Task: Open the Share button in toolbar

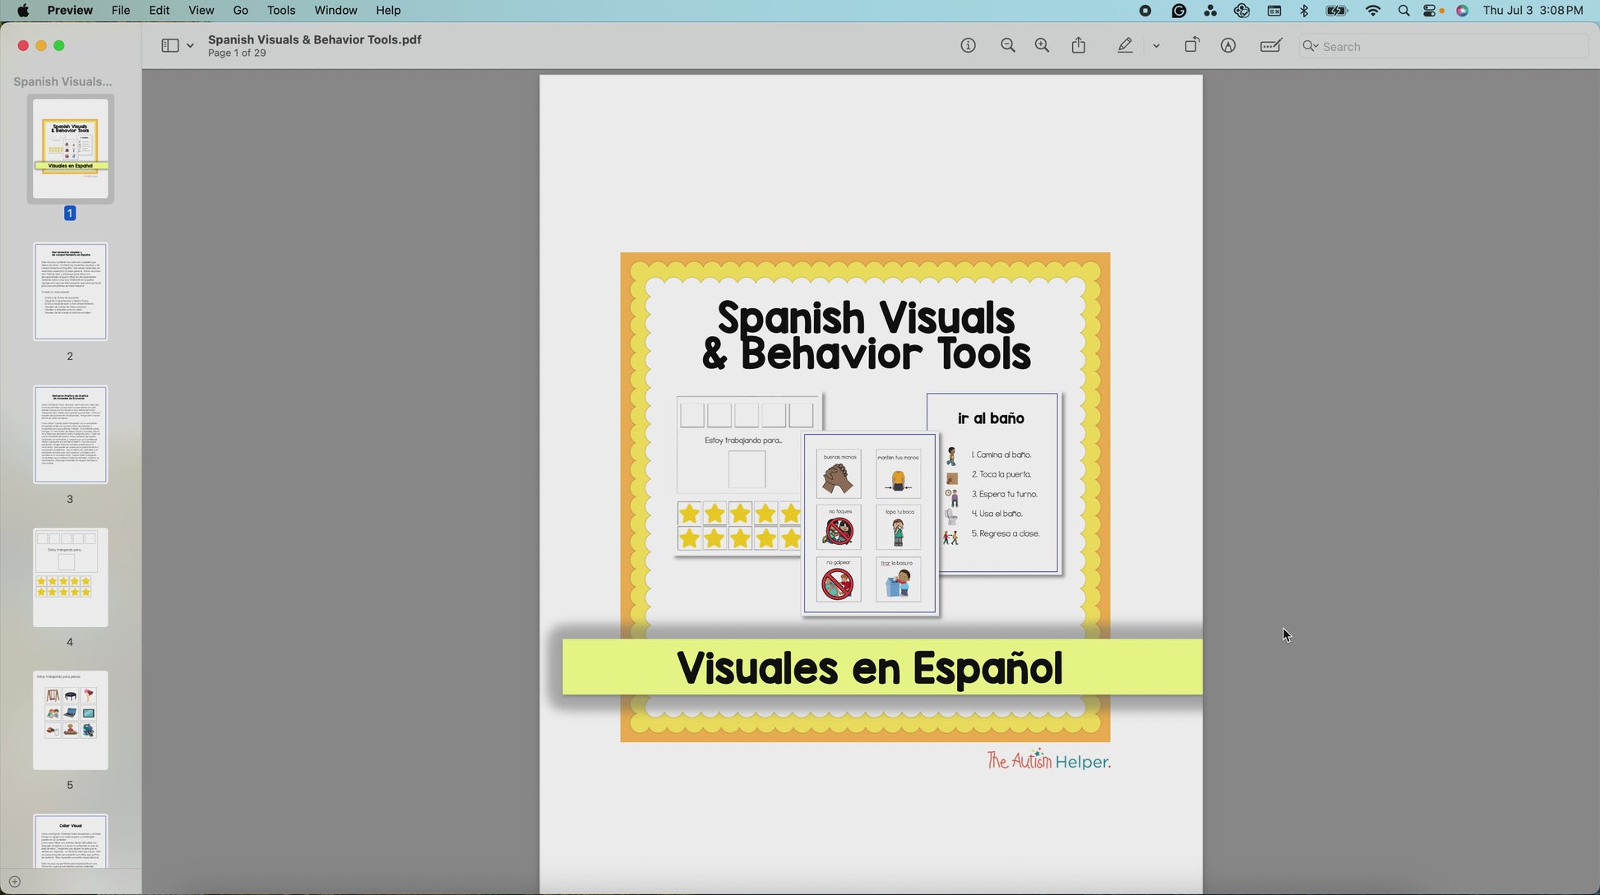Action: coord(1079,46)
